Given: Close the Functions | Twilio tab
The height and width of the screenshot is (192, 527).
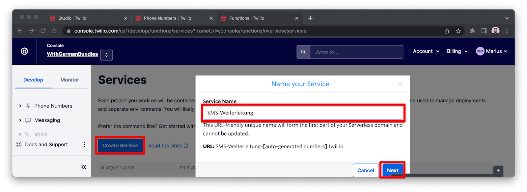Looking at the screenshot, I should click(x=297, y=18).
